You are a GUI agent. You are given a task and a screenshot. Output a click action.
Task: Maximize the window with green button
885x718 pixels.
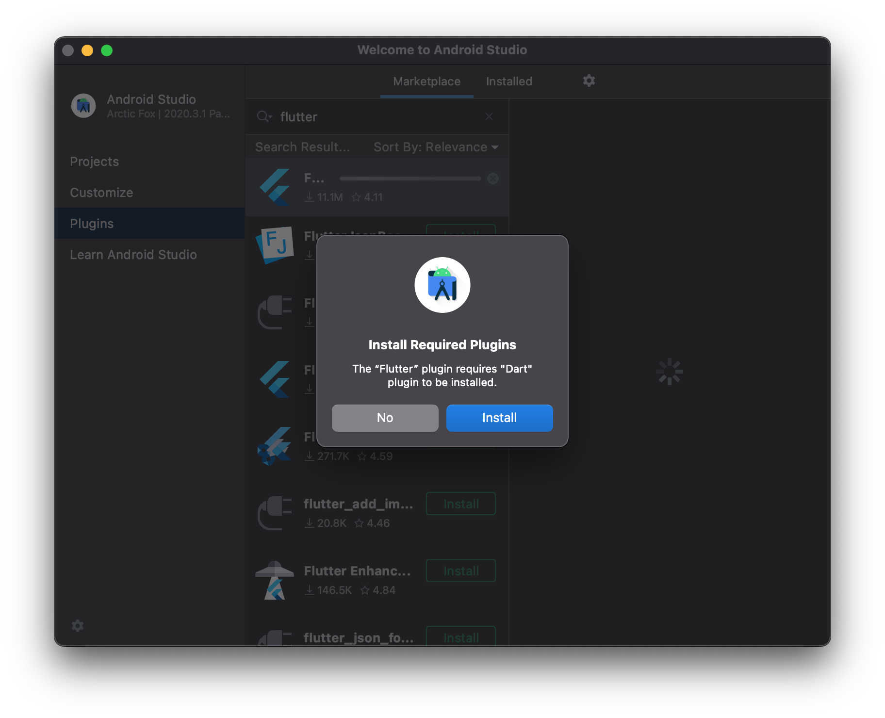pos(107,50)
